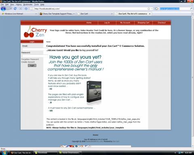
Task: Open the Edit menu
Action: tap(7, 4)
